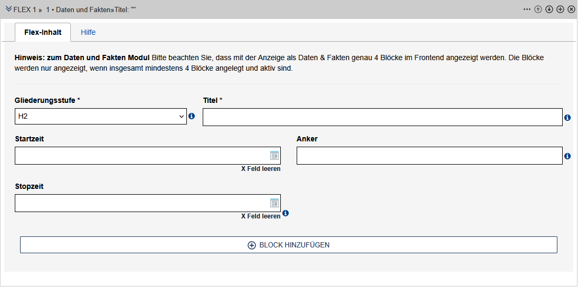
Task: Move the flex element up
Action: 538,9
